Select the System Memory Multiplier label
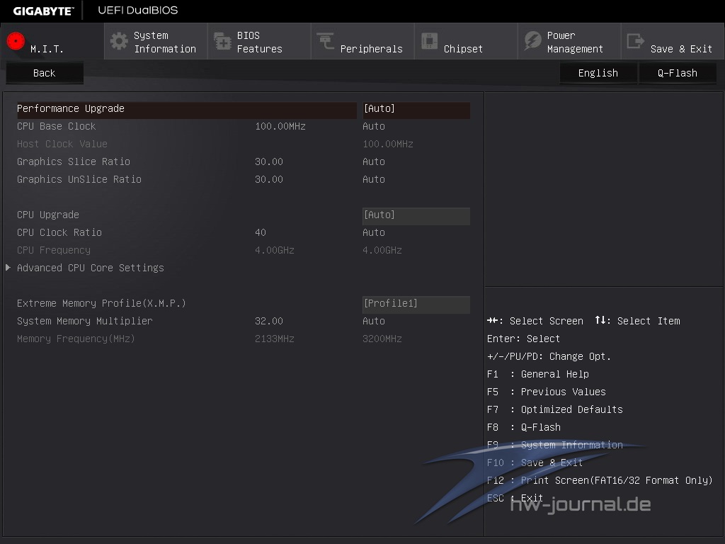 (85, 321)
